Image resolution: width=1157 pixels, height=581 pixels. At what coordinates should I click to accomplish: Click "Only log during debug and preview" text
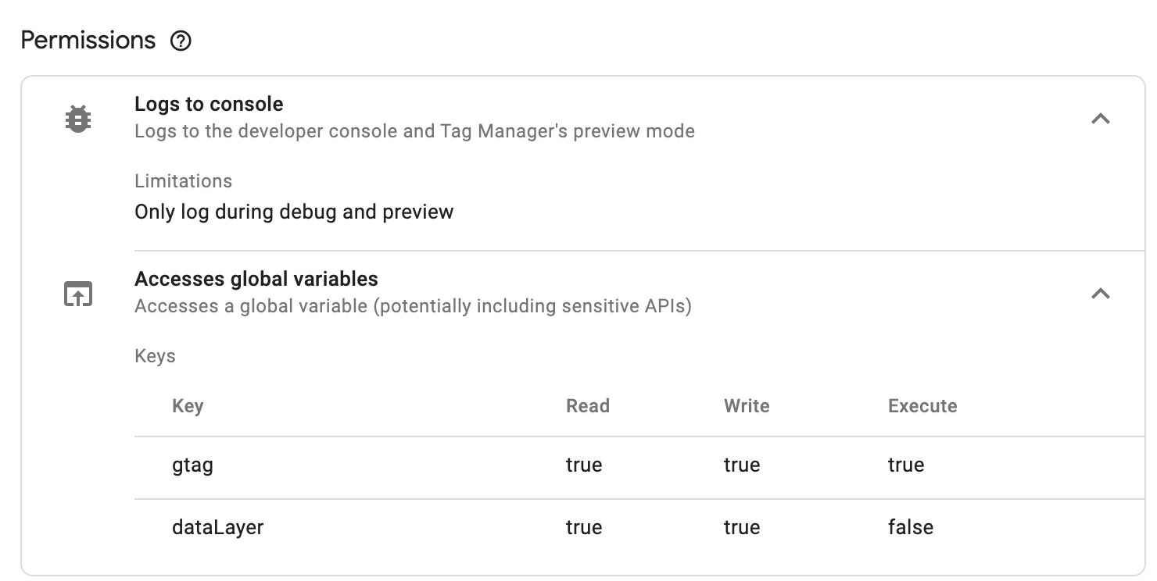(294, 212)
